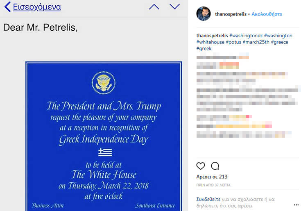Open the Εισερχόμενα inbox link

click(x=37, y=7)
